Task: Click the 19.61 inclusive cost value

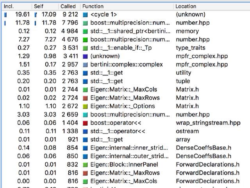Action: coord(23,14)
